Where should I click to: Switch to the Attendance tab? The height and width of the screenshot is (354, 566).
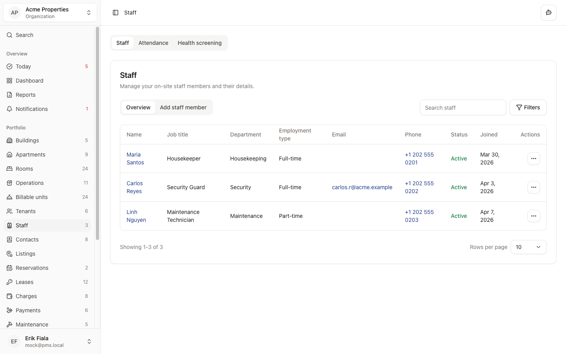tap(153, 43)
